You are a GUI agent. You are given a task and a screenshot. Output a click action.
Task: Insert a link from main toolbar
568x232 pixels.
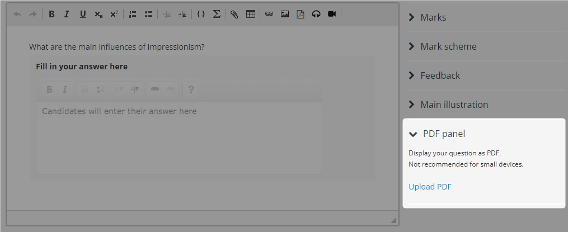[x=269, y=14]
